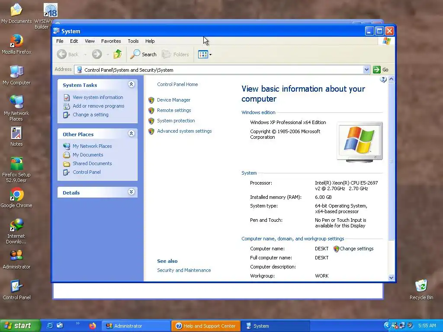The width and height of the screenshot is (443, 332).
Task: Click the Views toolbar icon
Action: point(203,54)
